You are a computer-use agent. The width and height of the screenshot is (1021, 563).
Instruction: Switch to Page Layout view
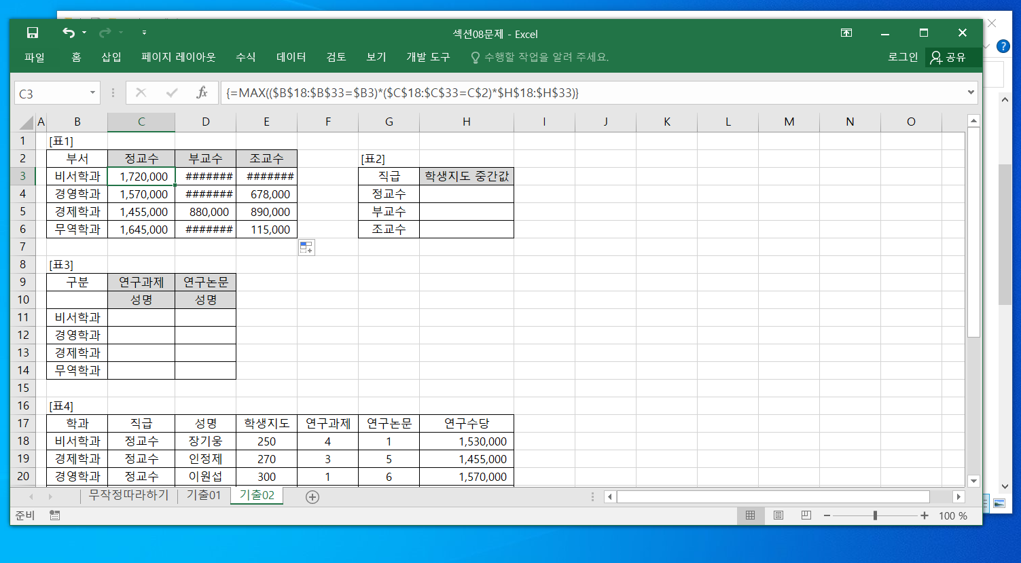click(x=778, y=515)
